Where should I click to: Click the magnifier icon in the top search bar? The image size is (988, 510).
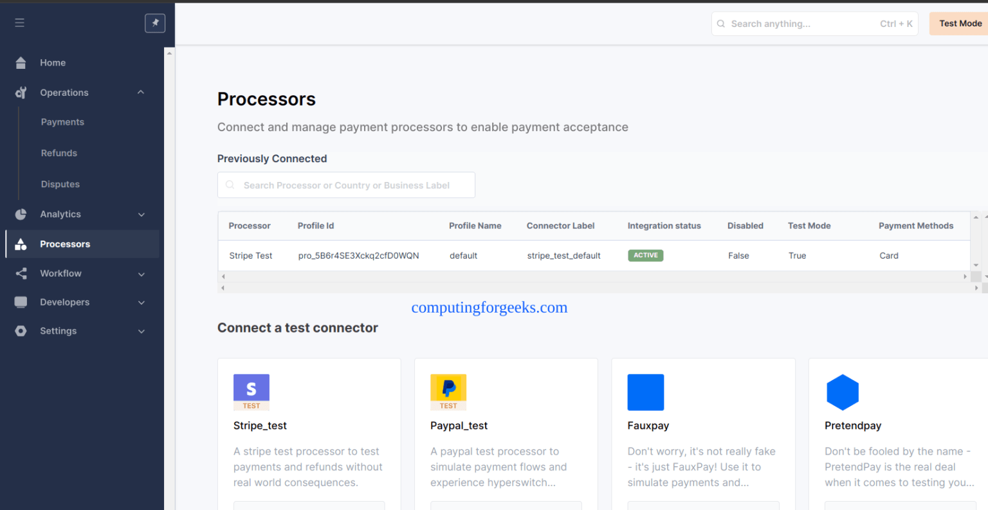tap(721, 24)
